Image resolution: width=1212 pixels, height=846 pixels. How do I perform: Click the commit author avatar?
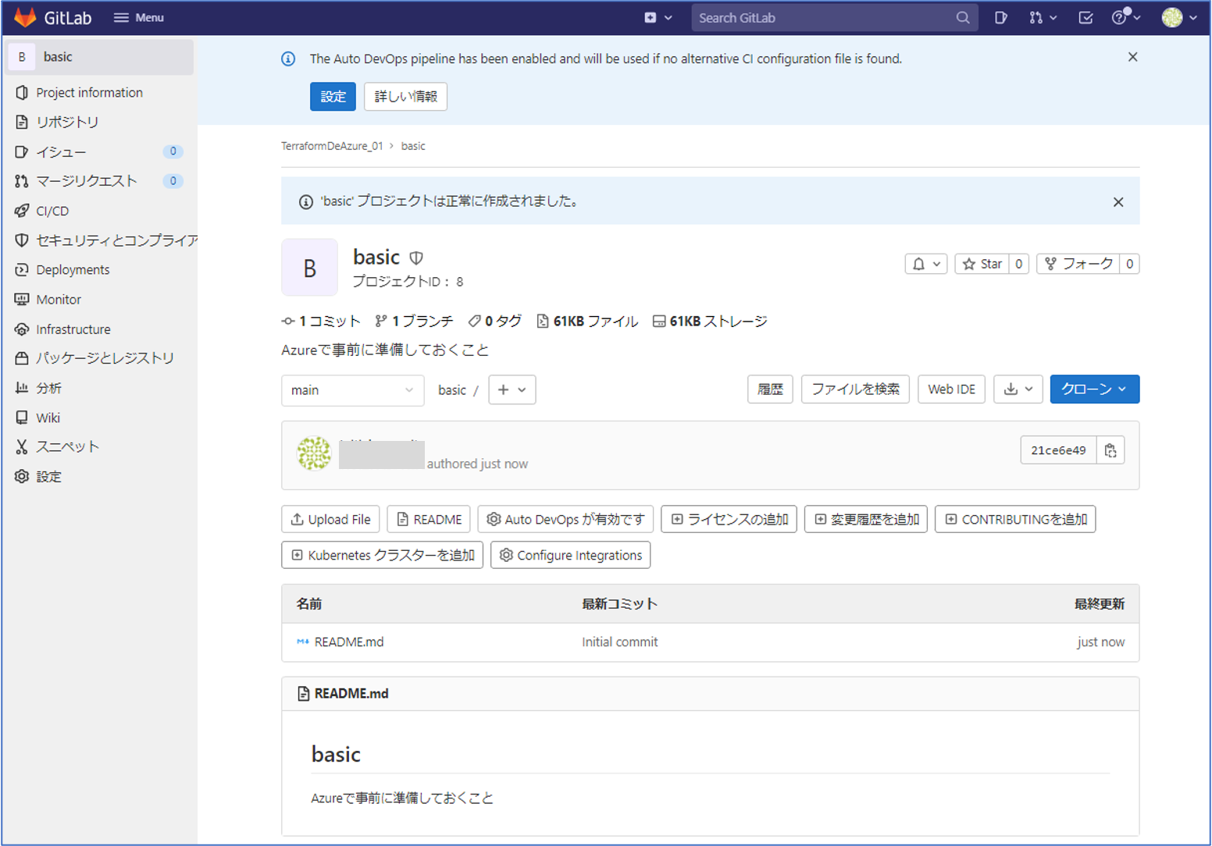[314, 453]
